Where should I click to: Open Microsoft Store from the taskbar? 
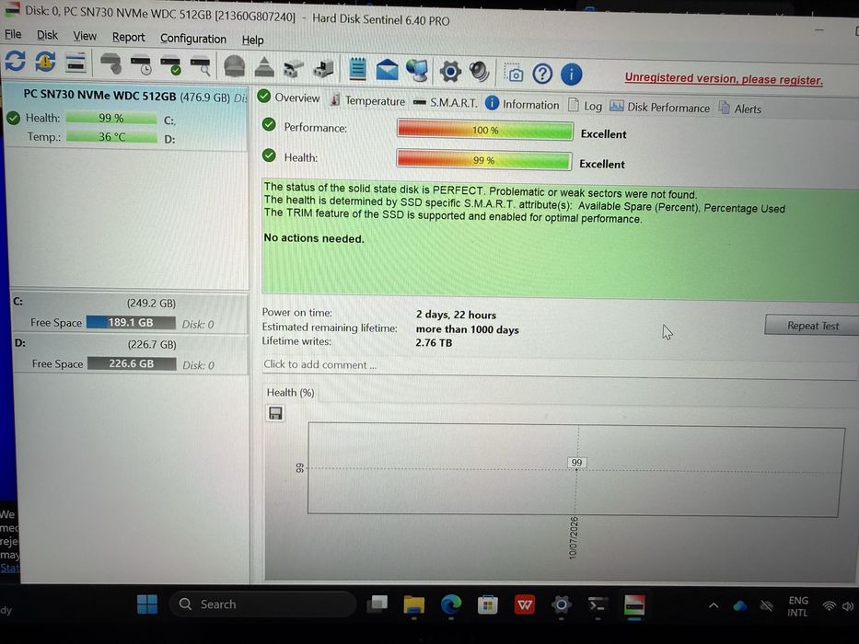(x=488, y=605)
